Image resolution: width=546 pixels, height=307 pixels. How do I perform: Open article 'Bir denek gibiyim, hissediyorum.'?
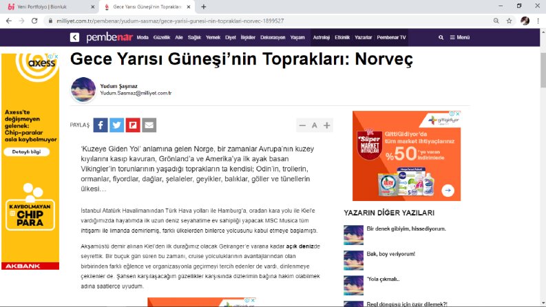coord(406,229)
